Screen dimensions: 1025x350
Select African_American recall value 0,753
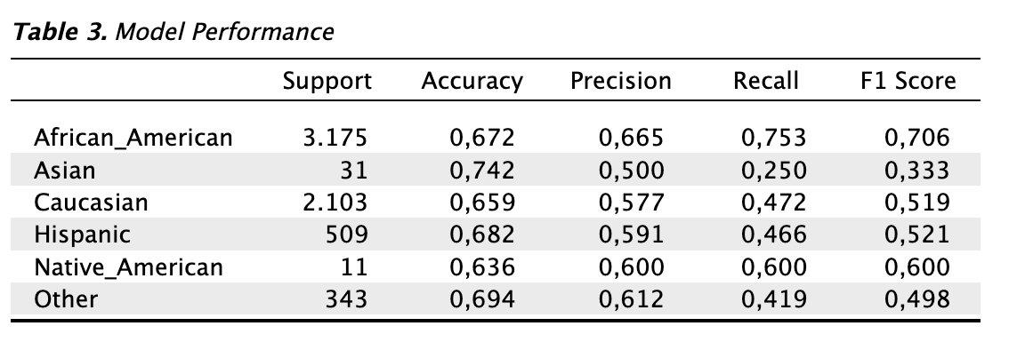774,139
